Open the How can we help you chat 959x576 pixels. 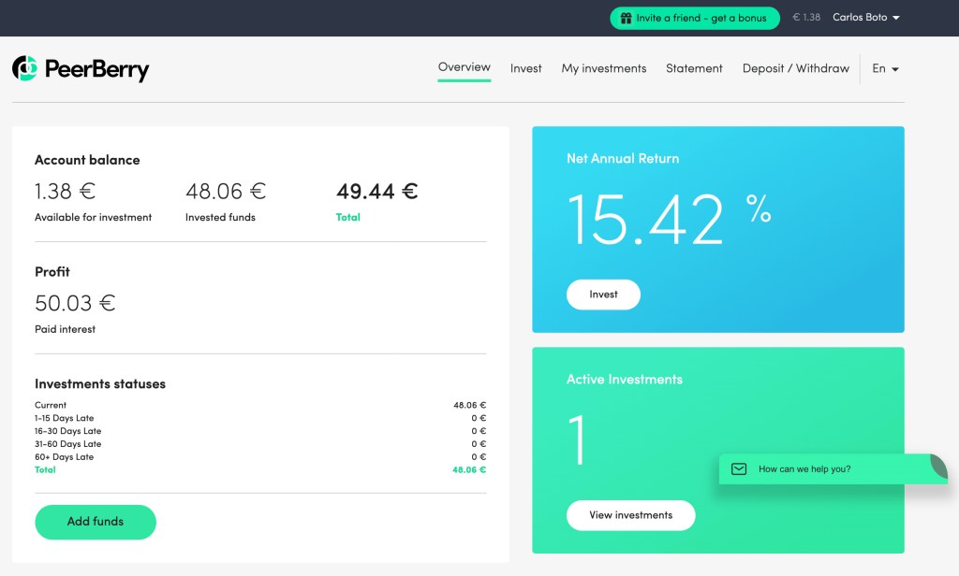[807, 469]
